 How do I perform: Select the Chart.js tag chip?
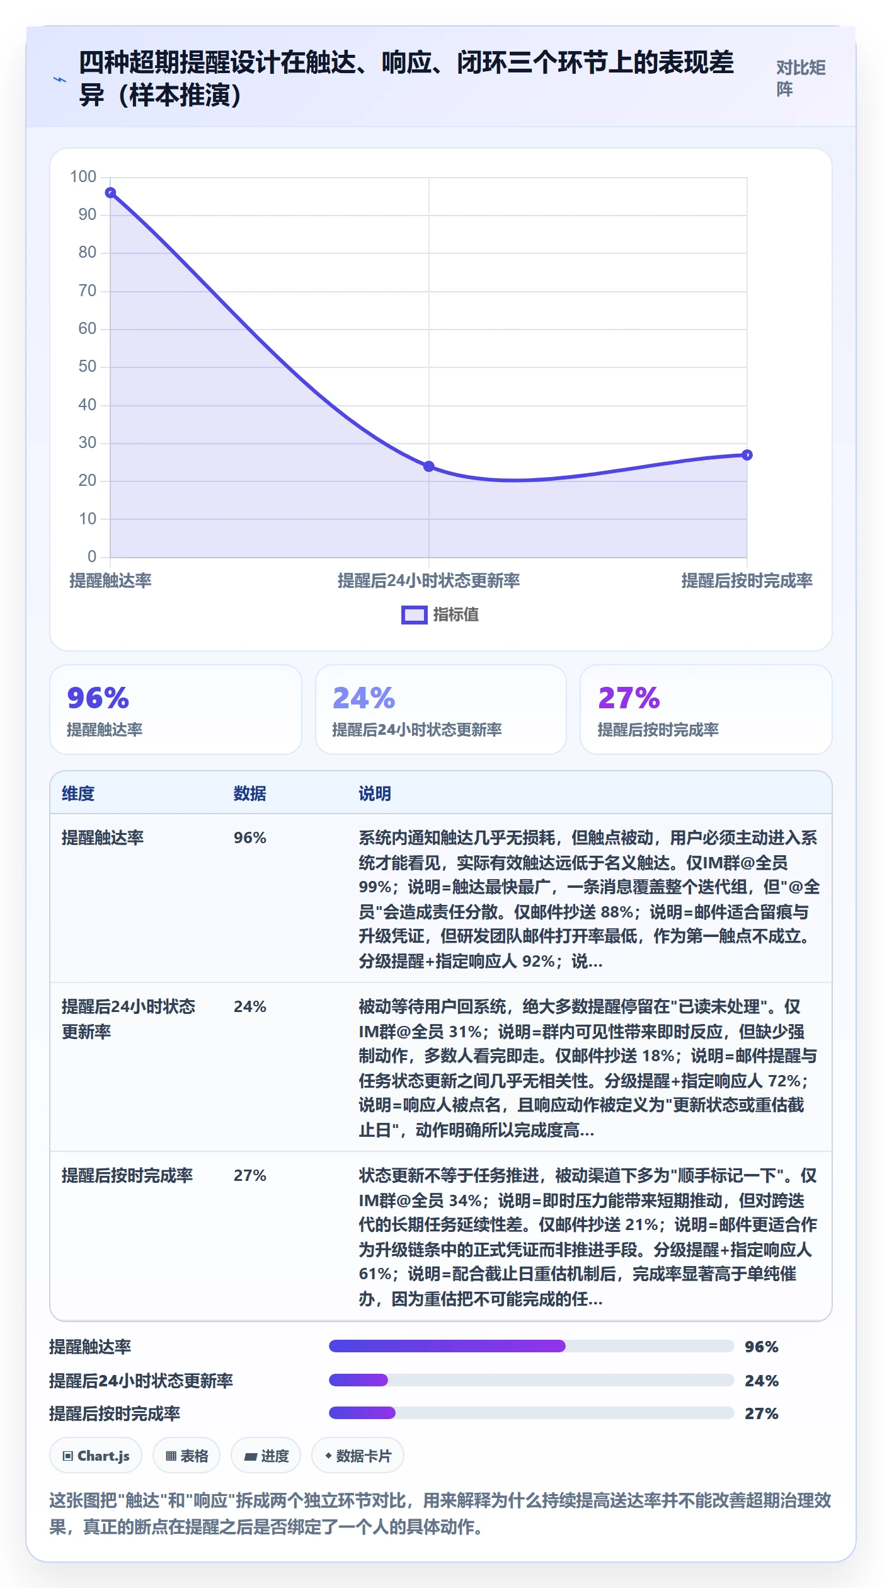click(96, 1456)
